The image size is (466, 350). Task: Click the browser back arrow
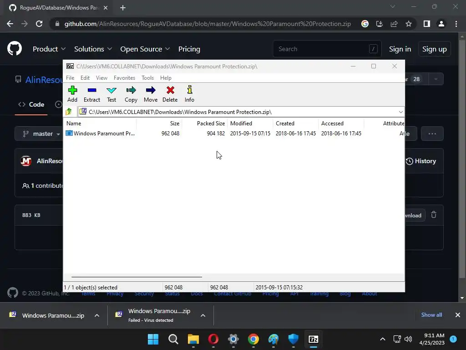10,24
